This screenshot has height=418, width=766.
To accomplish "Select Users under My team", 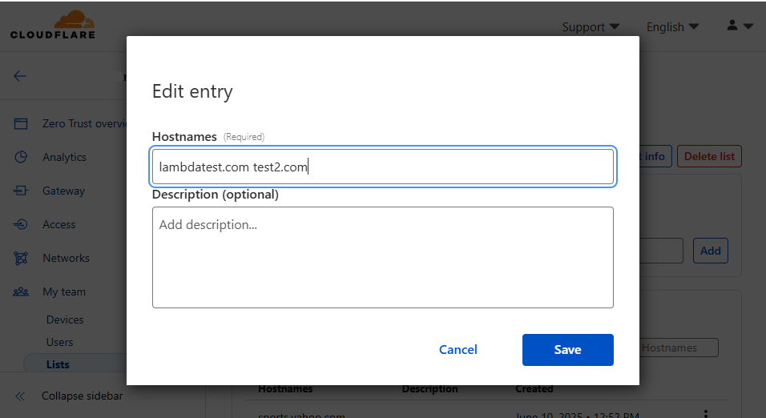I will coord(60,342).
